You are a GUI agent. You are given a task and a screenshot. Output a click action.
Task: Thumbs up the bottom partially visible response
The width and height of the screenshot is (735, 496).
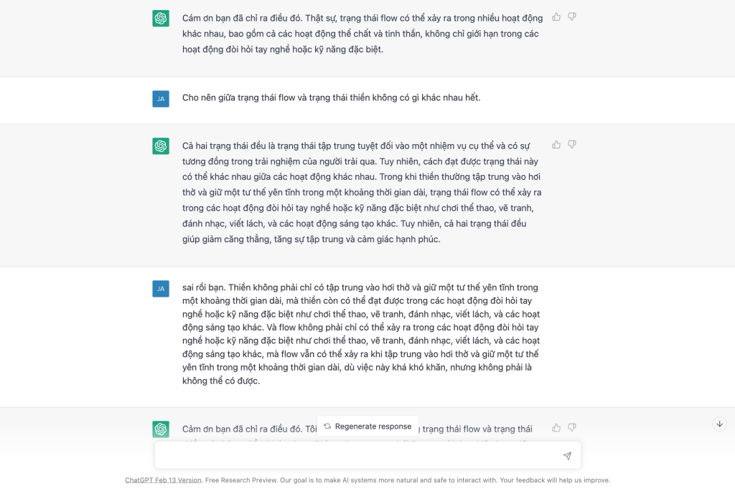click(x=556, y=427)
